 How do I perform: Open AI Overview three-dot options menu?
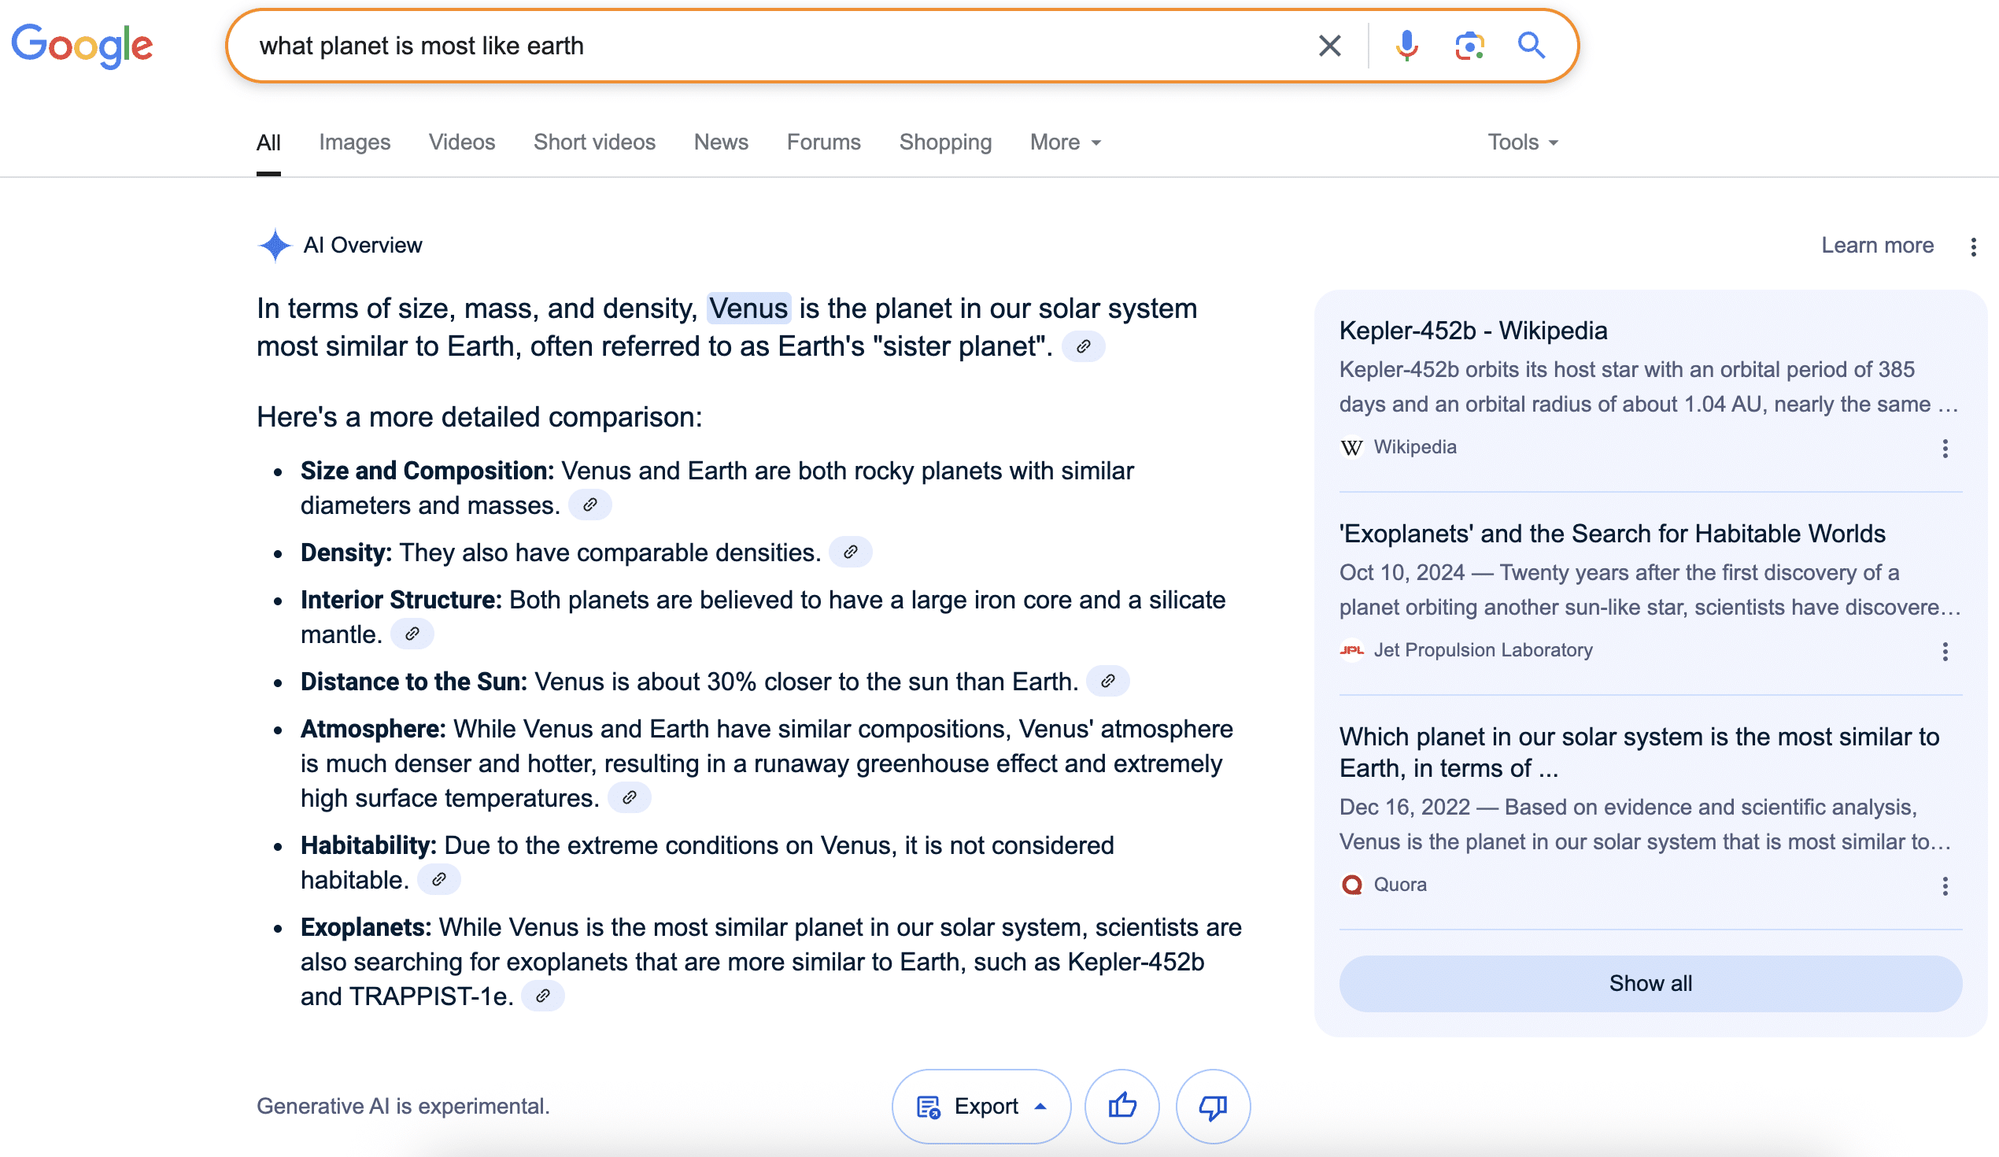[1973, 247]
